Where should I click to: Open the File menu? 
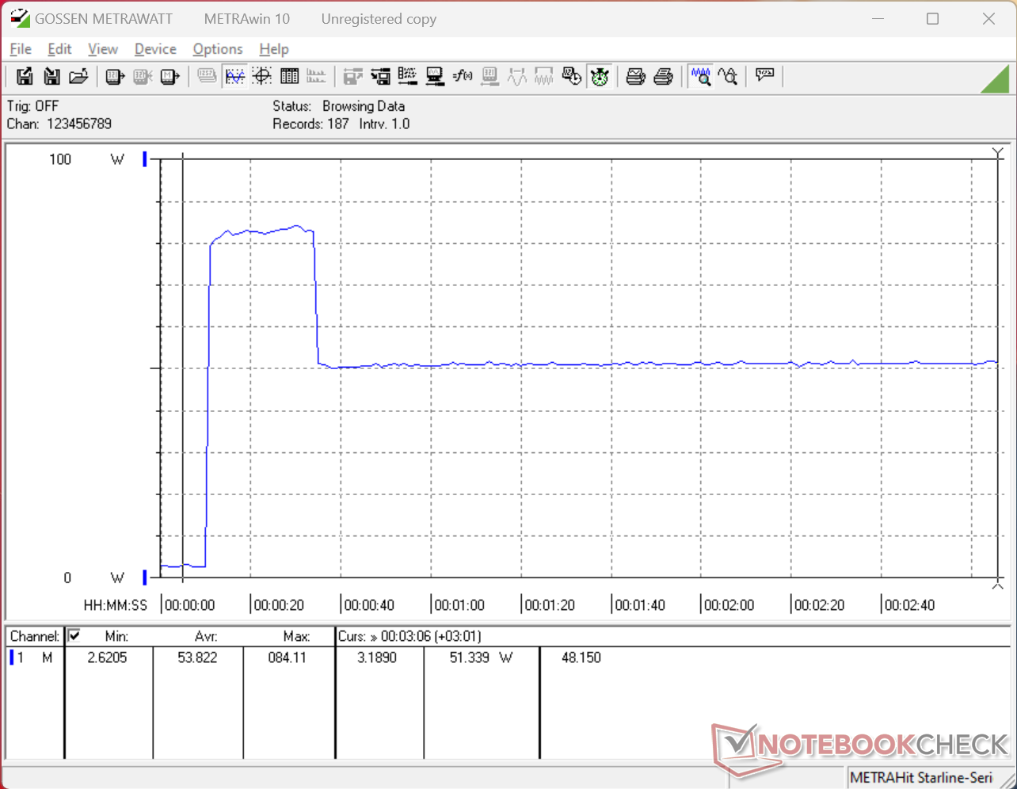(21, 49)
